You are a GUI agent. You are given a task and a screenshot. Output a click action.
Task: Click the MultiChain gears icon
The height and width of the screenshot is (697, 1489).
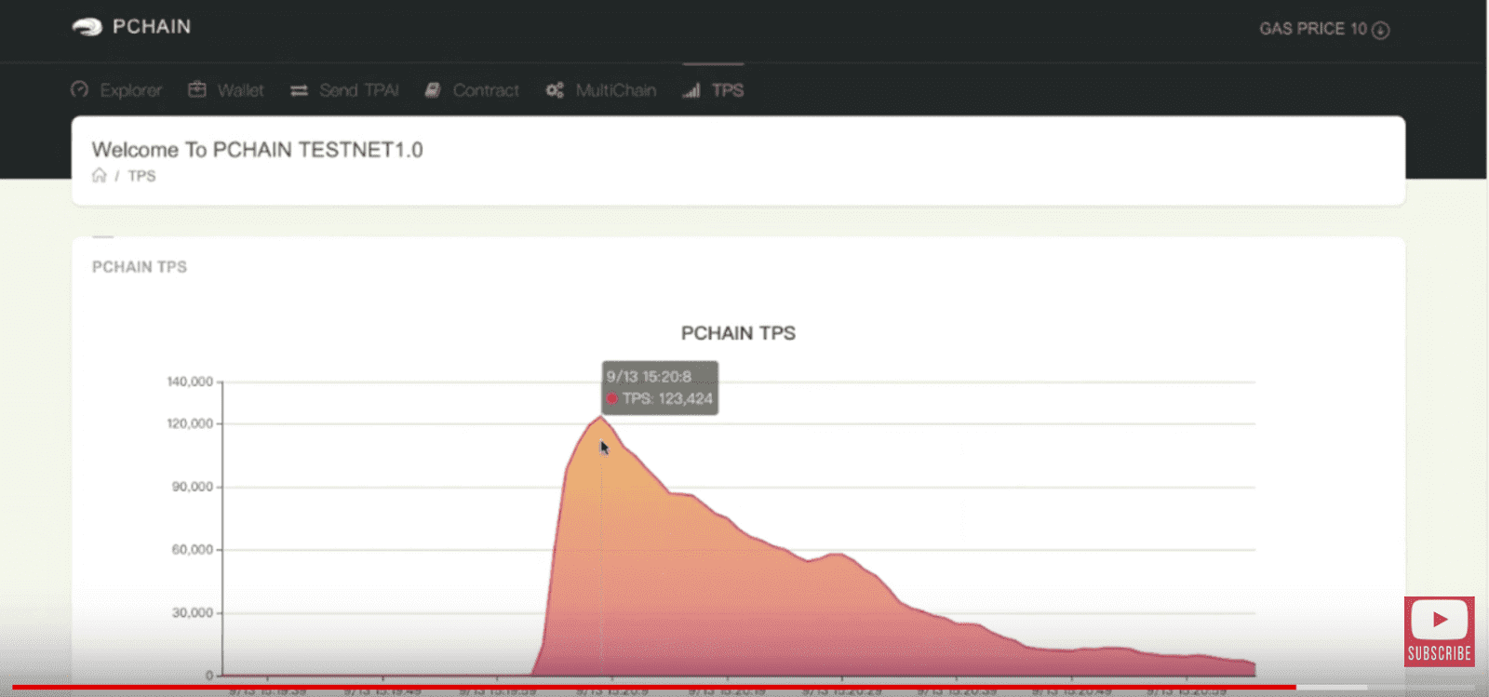click(555, 90)
